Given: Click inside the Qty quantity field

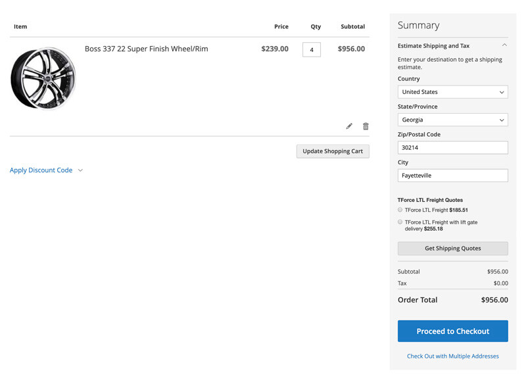Looking at the screenshot, I should (311, 49).
